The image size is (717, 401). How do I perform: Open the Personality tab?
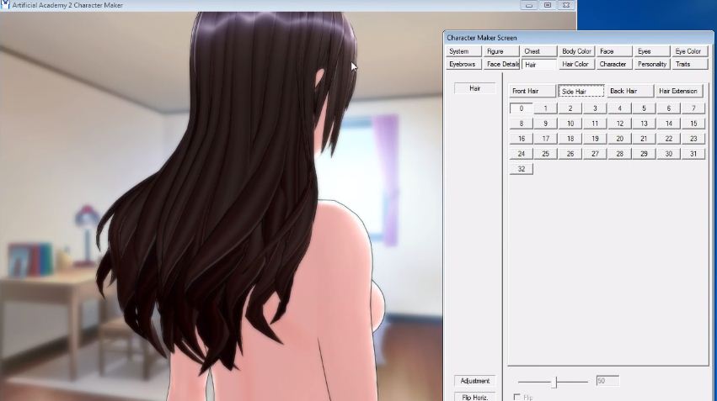pos(652,65)
